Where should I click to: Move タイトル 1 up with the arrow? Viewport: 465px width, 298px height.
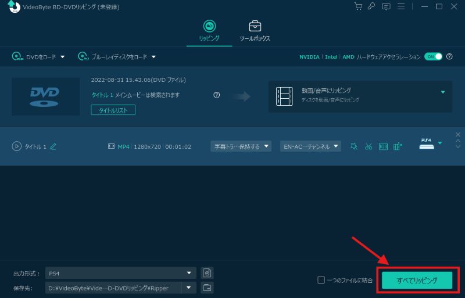click(458, 141)
